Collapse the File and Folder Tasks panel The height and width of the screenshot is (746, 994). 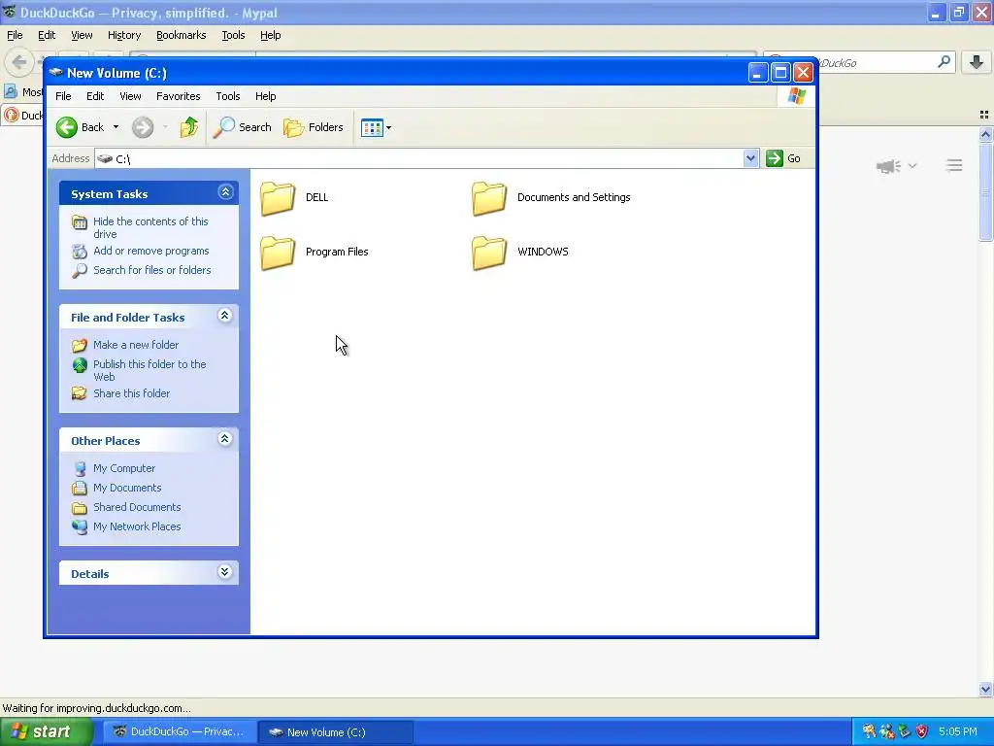225,316
